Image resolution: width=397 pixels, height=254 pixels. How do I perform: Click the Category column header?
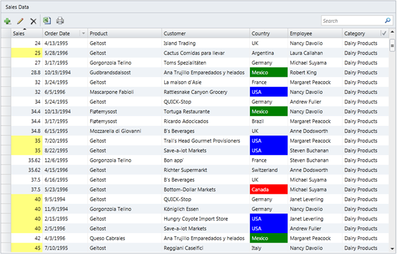coord(360,33)
